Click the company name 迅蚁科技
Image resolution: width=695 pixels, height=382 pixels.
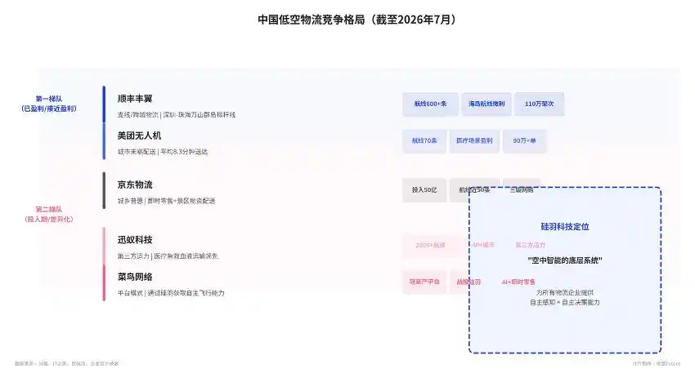coord(135,240)
